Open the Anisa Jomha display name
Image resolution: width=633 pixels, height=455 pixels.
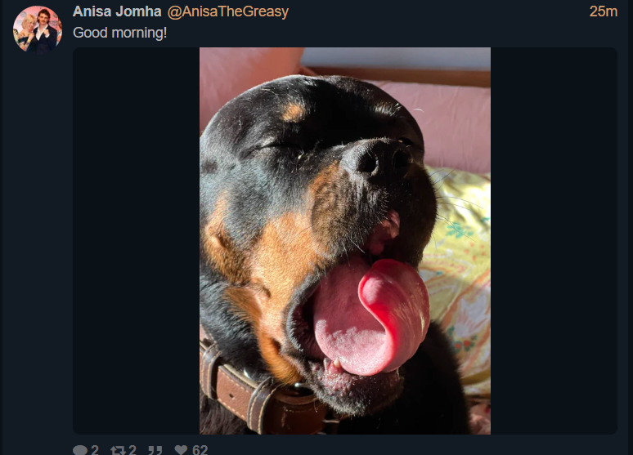(117, 11)
